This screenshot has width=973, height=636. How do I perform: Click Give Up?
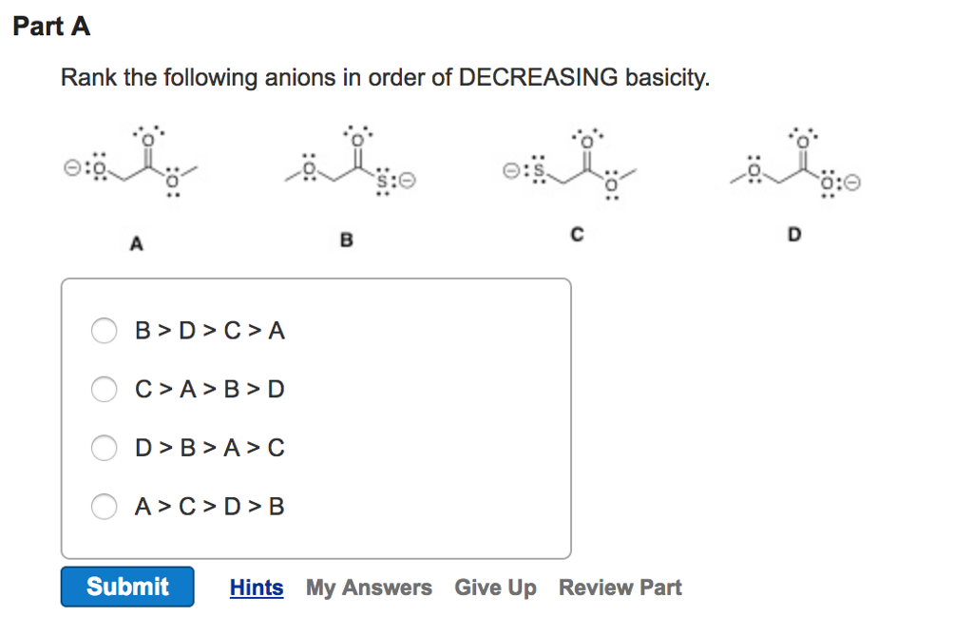tap(495, 587)
